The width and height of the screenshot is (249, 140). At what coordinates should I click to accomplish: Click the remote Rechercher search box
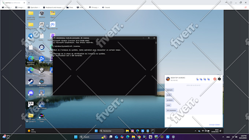(x=112, y=131)
